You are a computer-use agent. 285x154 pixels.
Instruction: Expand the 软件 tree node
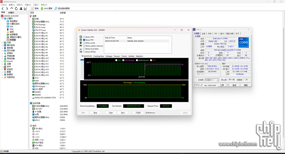[x=2, y=66]
